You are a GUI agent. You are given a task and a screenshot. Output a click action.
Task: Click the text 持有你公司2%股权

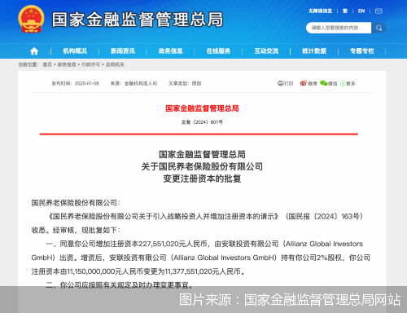click(x=312, y=258)
